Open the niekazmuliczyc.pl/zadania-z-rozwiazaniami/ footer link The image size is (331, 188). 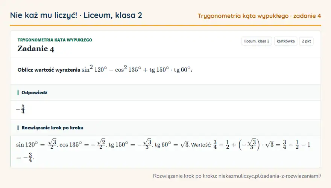270,176
